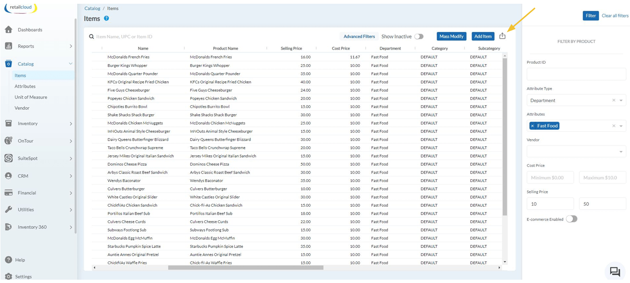Click the Clear all filters link
The image size is (630, 283).
[x=615, y=16]
